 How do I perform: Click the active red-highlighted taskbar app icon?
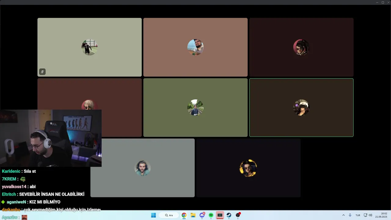pyautogui.click(x=220, y=215)
